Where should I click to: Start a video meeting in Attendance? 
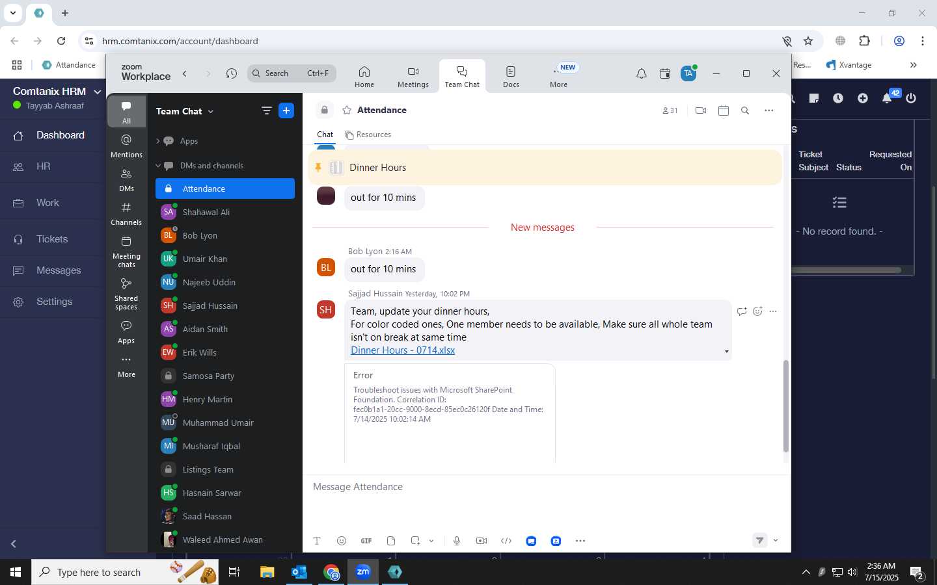coord(701,110)
